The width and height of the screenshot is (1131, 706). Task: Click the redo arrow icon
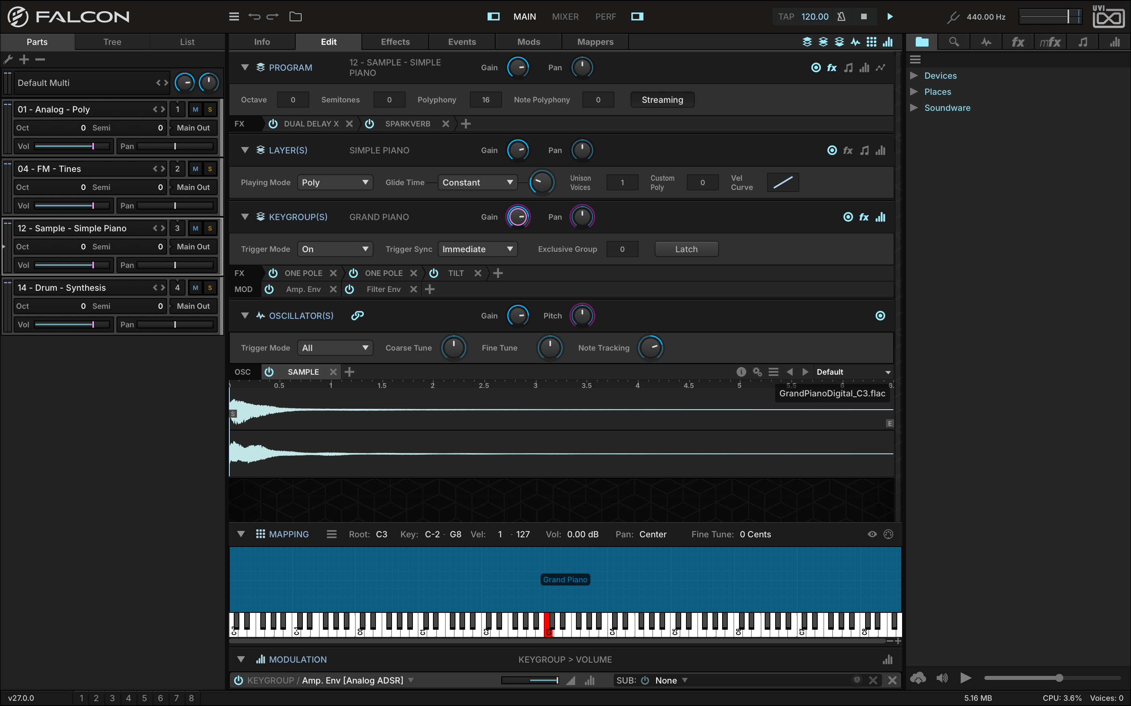click(x=273, y=17)
